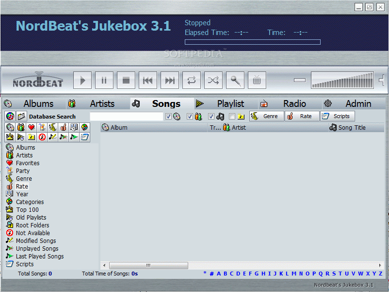Check the folder search checkbox
The height and width of the screenshot is (292, 389).
pos(232,116)
